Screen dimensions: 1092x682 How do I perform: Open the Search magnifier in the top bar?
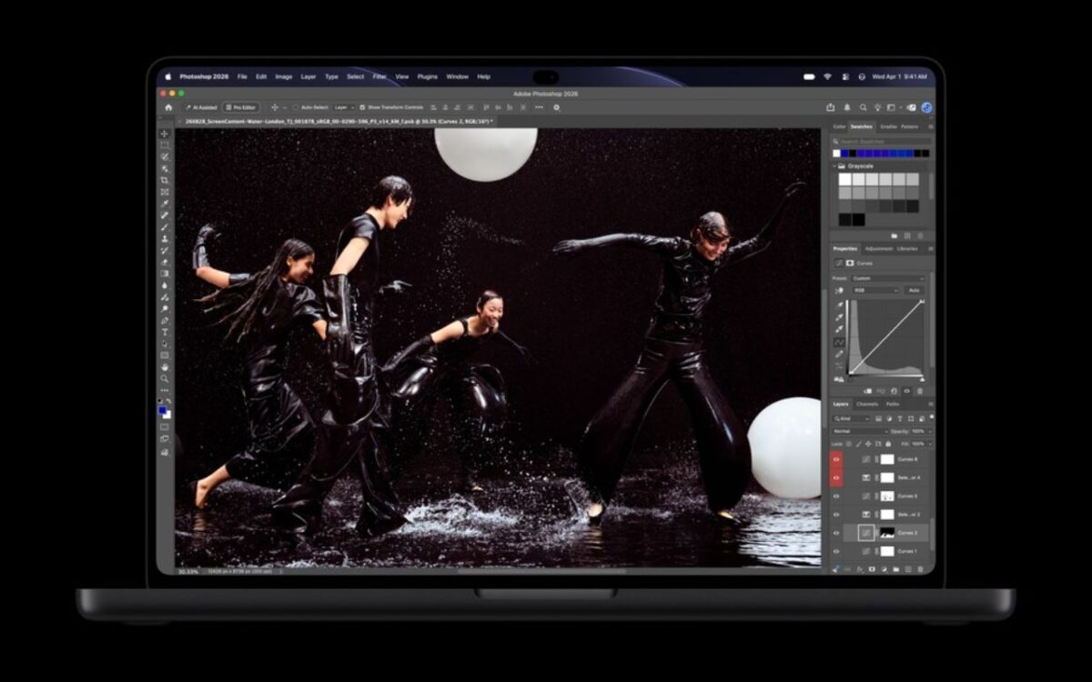(862, 107)
